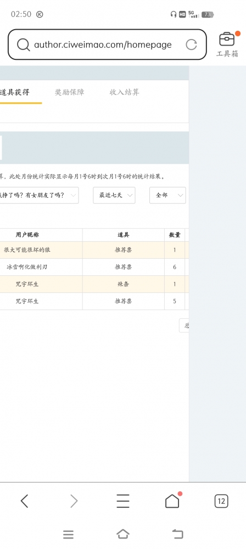Click the 道具 column header
Screen dimensions: 246x549
pyautogui.click(x=124, y=235)
